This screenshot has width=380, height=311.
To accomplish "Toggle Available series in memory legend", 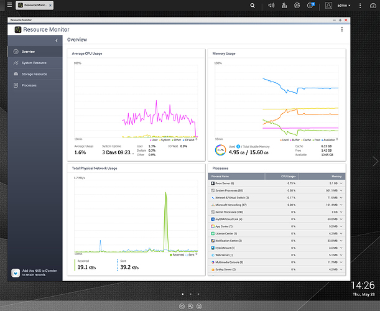I will click(328, 140).
